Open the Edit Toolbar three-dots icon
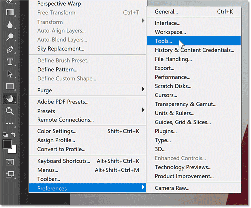Image resolution: width=251 pixels, height=208 pixels. tap(10, 123)
